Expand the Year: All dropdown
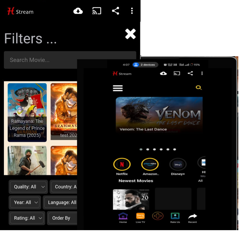Screen dimensions: 250x245 click(25, 202)
